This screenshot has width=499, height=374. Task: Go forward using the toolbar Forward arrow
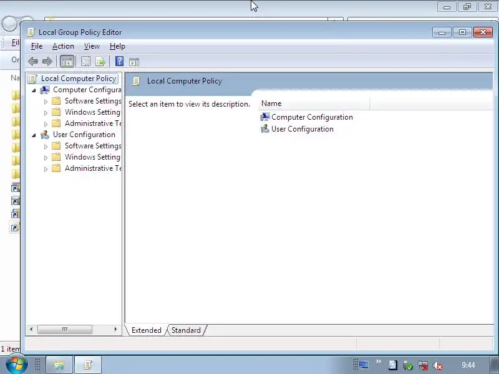click(x=47, y=61)
